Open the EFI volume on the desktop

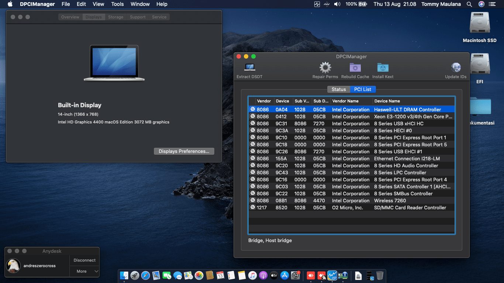(x=479, y=64)
